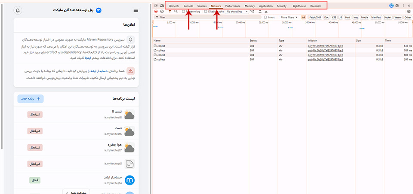
Task: Select the All request type filter
Action: click(304, 17)
